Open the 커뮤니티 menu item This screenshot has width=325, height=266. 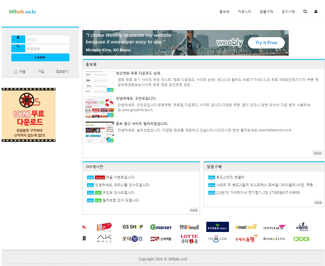click(245, 12)
